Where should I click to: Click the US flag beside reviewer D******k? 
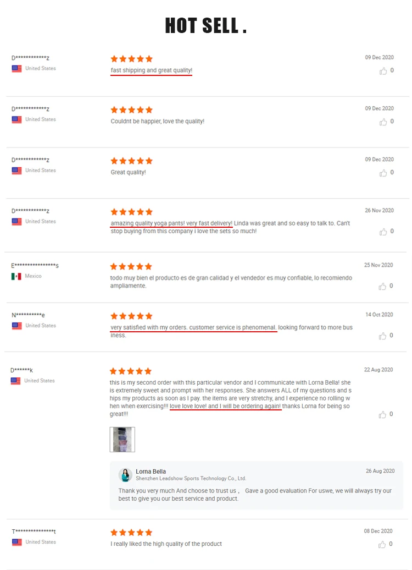(15, 381)
